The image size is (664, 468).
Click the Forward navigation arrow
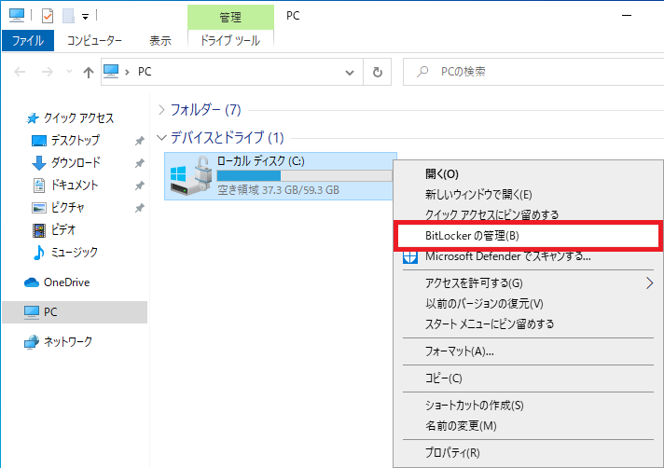tap(47, 72)
